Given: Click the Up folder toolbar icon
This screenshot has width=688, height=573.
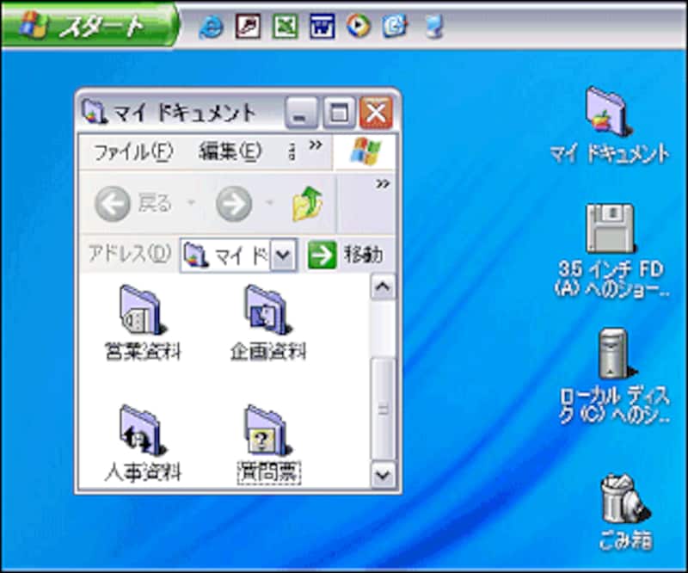Looking at the screenshot, I should (308, 205).
